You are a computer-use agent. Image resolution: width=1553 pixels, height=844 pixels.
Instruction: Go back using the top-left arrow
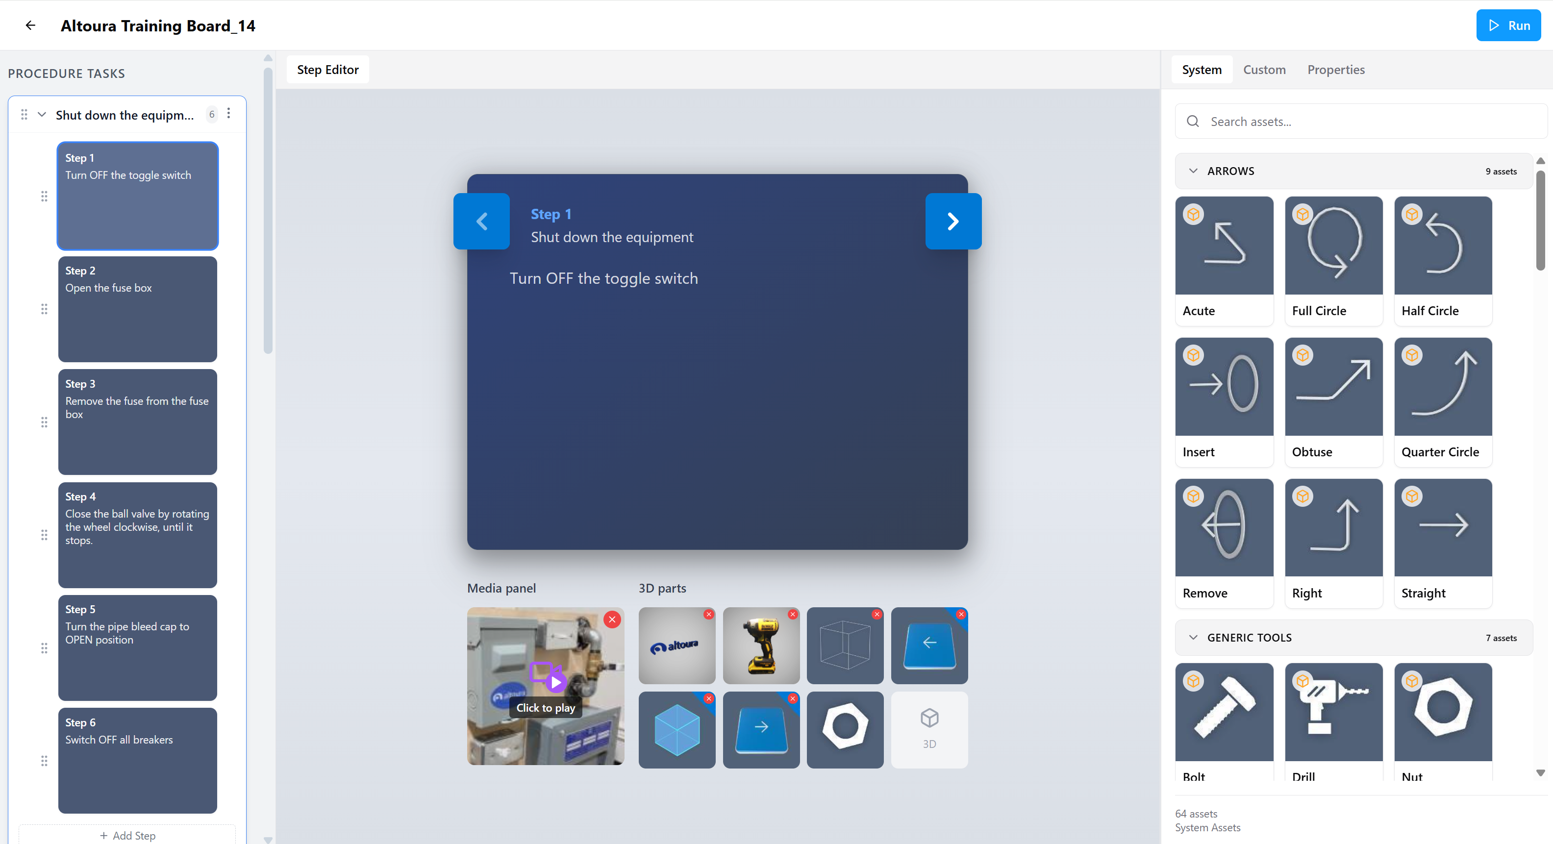[30, 25]
